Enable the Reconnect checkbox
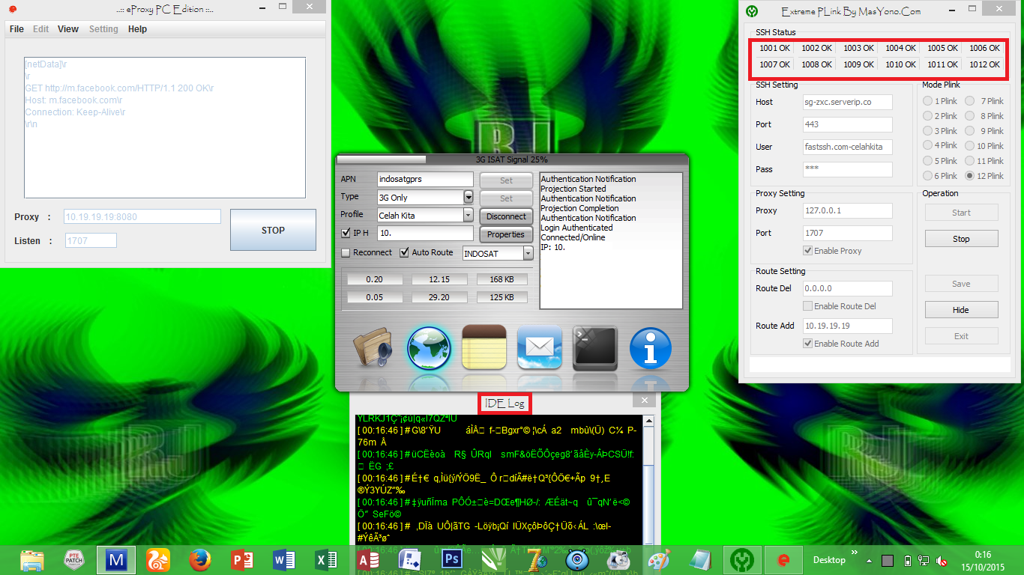Viewport: 1024px width, 575px height. click(346, 252)
